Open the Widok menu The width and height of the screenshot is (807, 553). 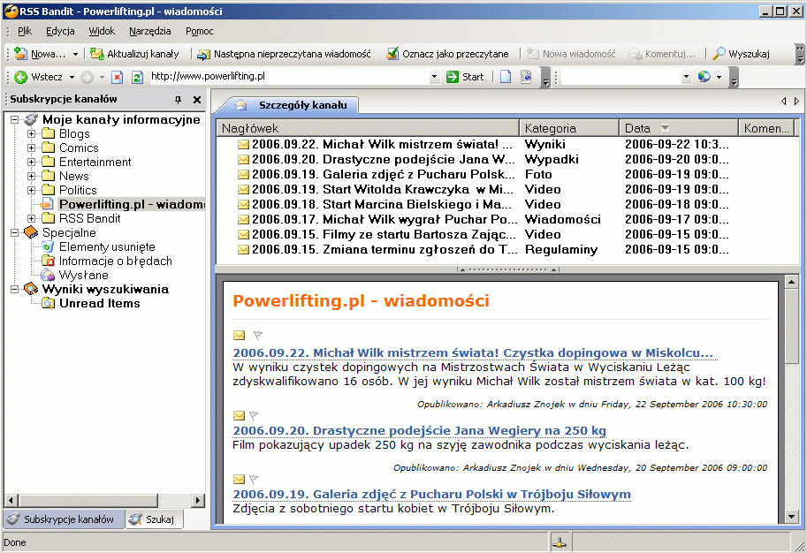(102, 31)
